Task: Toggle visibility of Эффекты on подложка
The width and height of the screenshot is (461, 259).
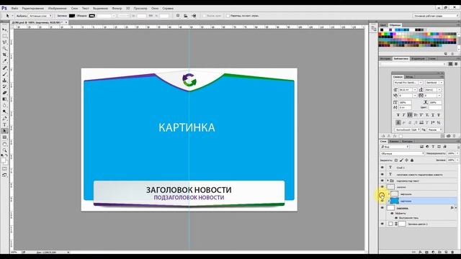Action: [392, 213]
